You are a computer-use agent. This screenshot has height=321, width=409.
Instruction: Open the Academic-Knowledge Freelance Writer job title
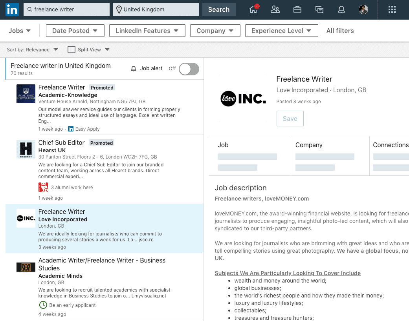point(62,87)
